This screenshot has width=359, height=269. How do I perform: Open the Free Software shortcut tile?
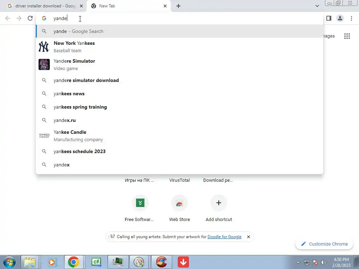pyautogui.click(x=140, y=208)
